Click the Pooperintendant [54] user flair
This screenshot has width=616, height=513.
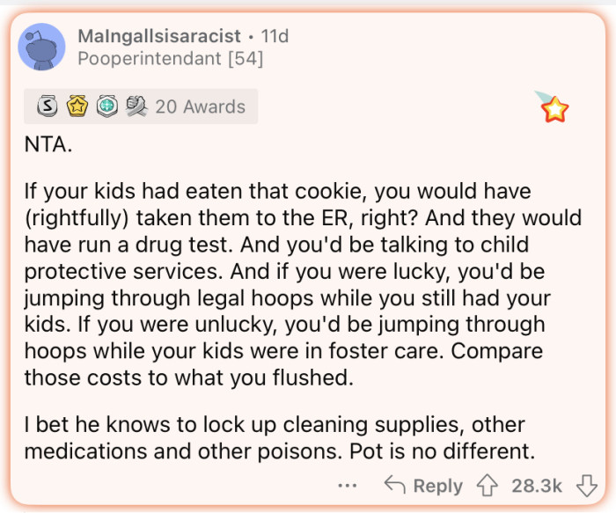click(x=170, y=59)
